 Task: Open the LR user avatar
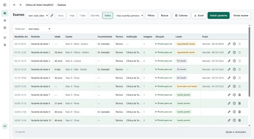click(5, 126)
